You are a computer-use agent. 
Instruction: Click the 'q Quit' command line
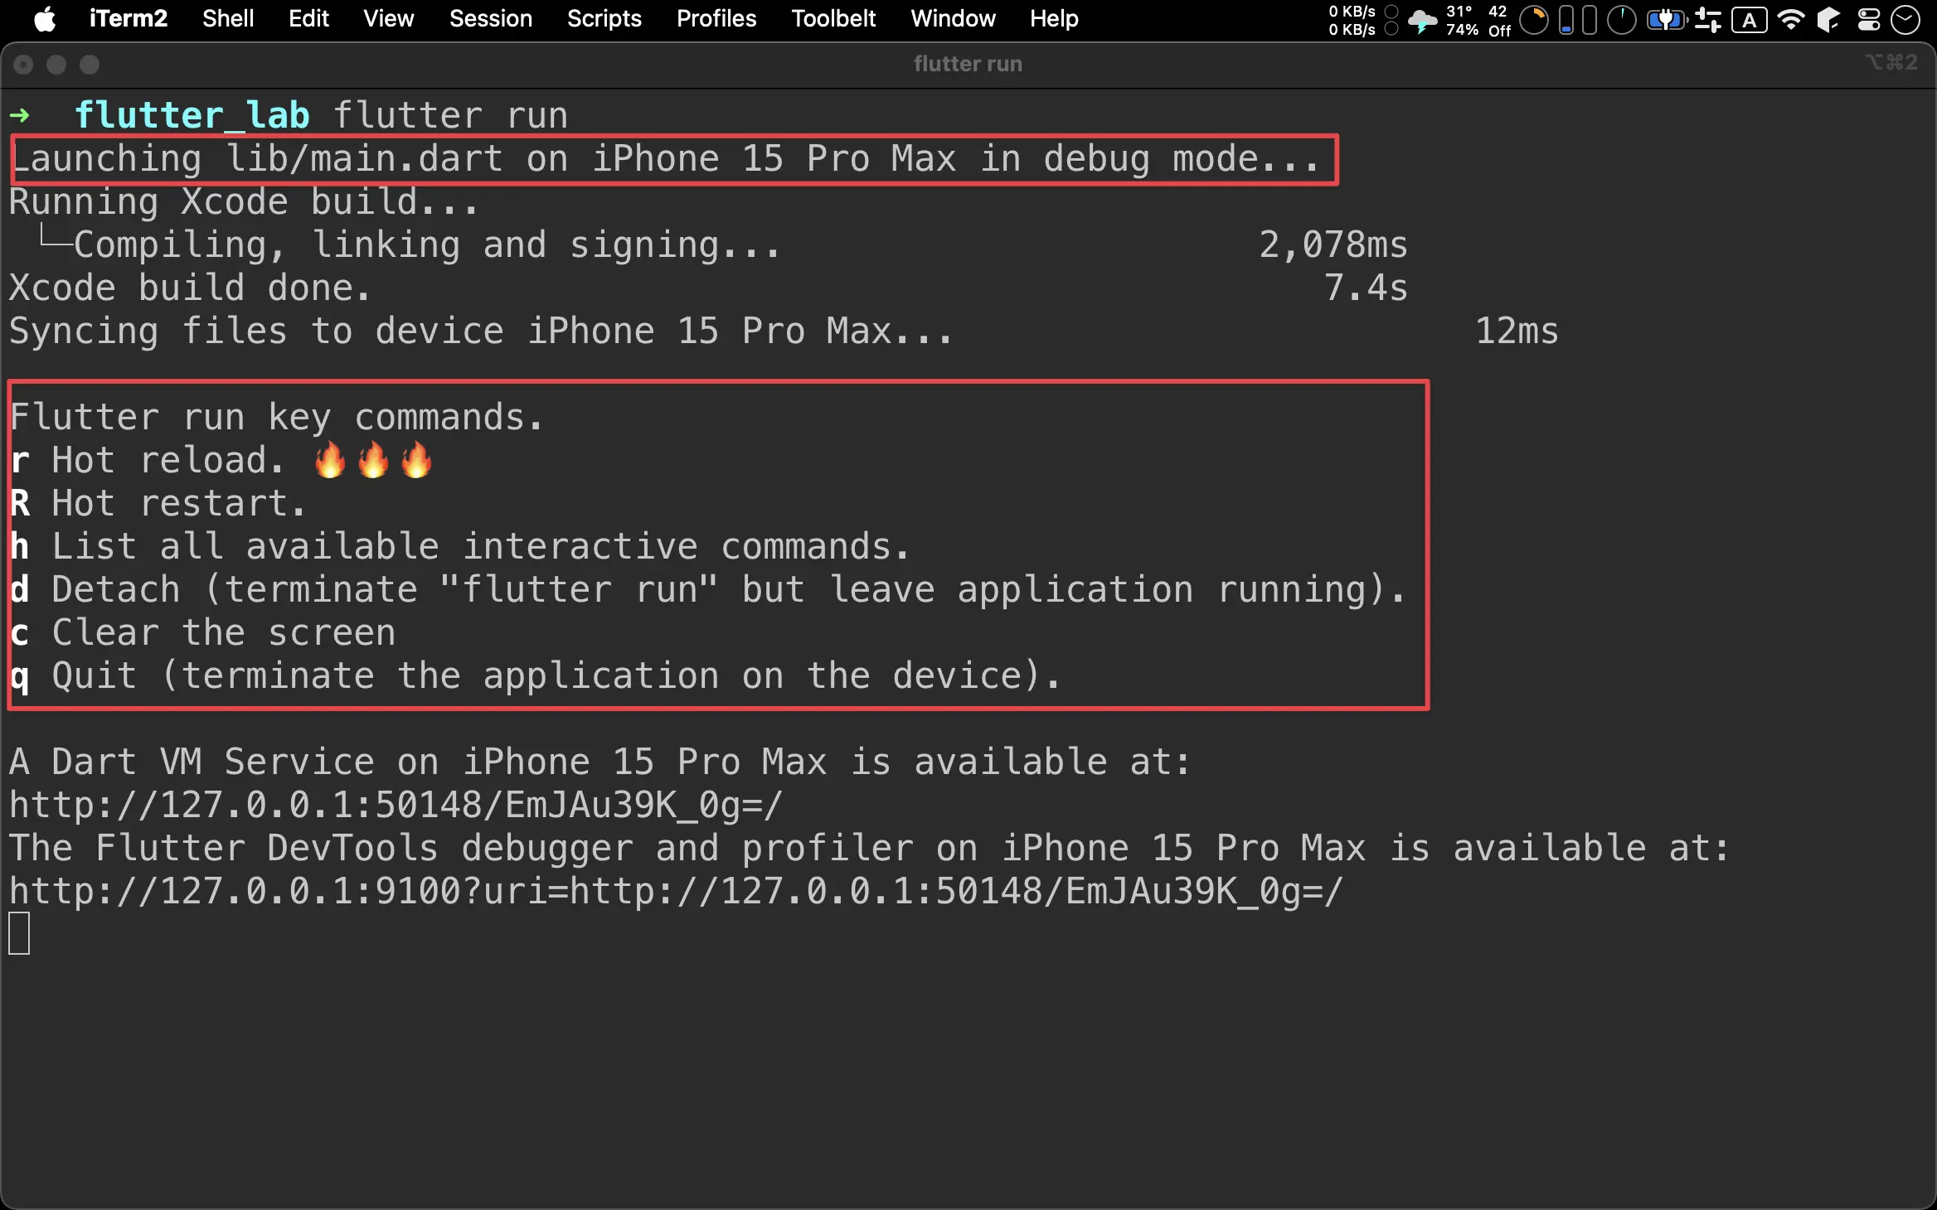536,675
